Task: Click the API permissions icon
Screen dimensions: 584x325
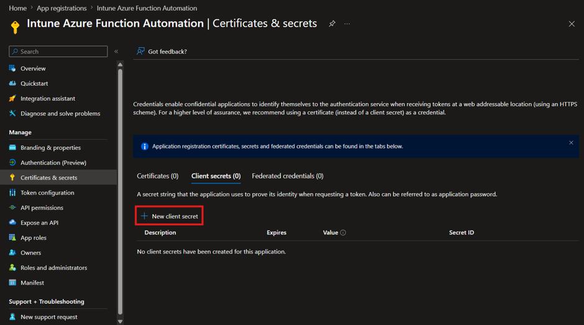Action: 12,208
